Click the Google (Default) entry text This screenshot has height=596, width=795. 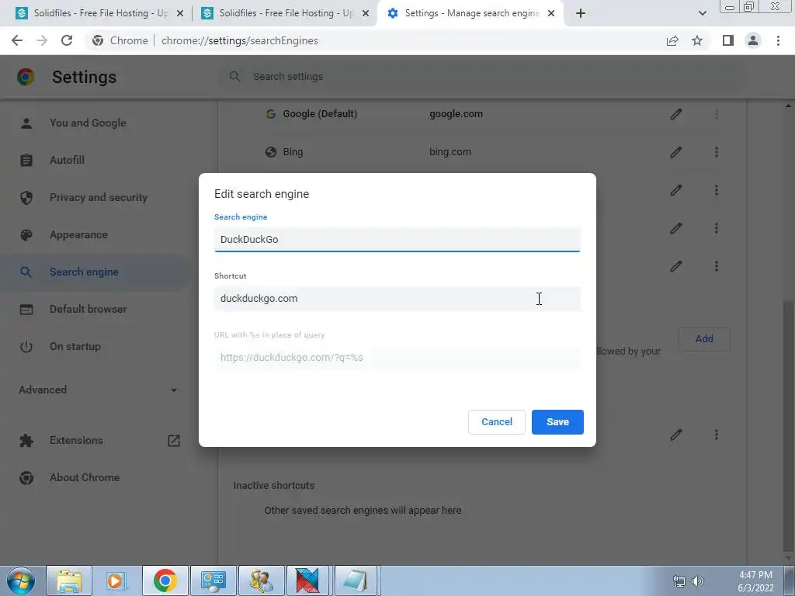point(320,114)
